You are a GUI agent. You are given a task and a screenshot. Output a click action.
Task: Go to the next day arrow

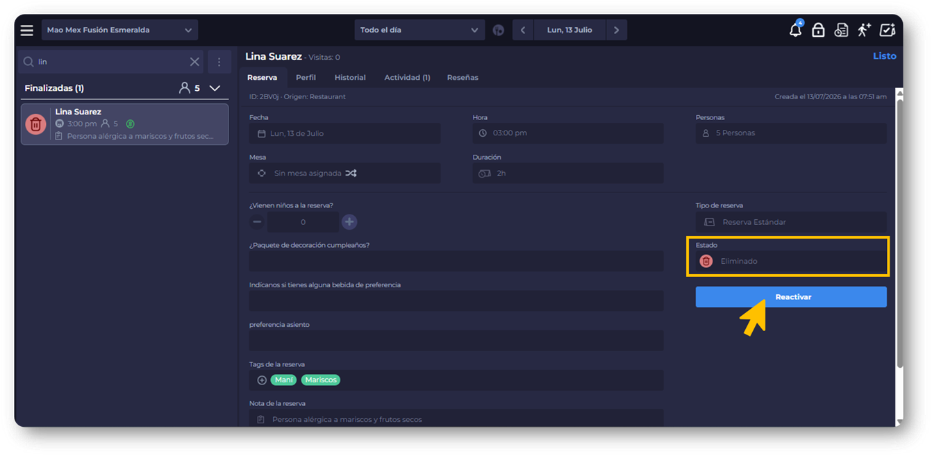pyautogui.click(x=616, y=30)
